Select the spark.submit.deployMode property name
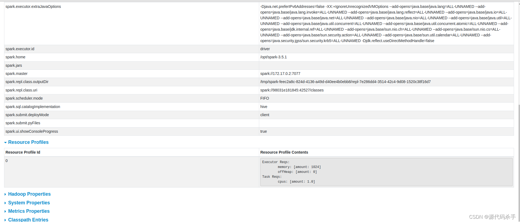The height and width of the screenshot is (222, 520). [x=27, y=115]
